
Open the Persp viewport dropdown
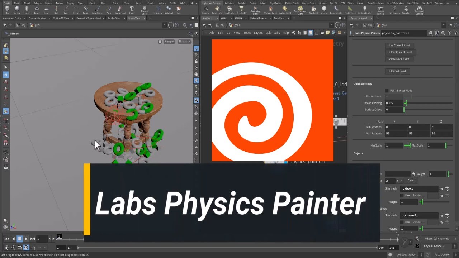pos(169,42)
